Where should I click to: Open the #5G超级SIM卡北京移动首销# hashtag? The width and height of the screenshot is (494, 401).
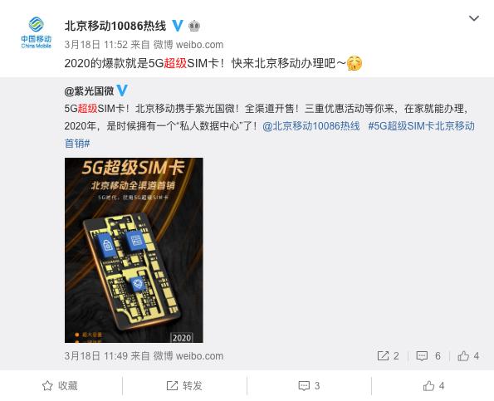pyautogui.click(x=270, y=134)
